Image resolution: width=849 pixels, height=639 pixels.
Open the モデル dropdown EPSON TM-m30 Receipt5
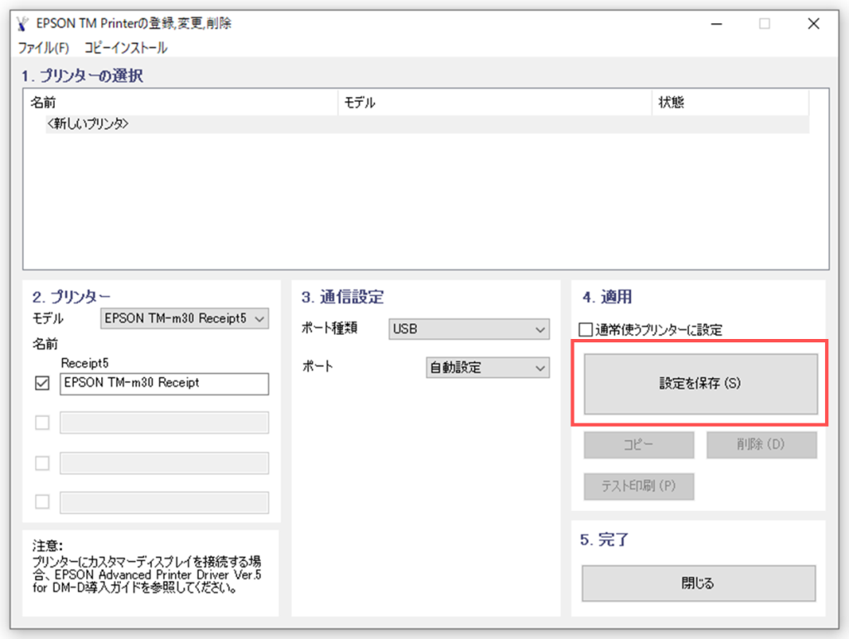tap(185, 319)
